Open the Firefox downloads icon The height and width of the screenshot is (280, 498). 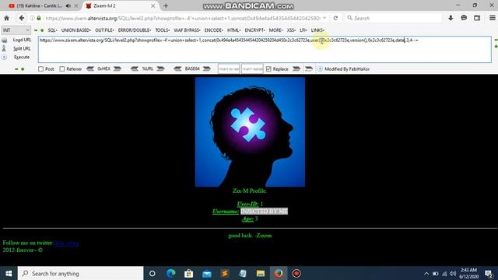point(451,18)
